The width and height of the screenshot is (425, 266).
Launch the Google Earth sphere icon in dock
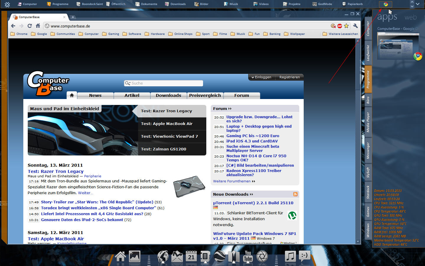click(x=220, y=256)
